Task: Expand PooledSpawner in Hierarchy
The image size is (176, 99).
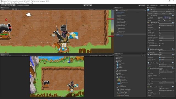Action: 116,26
